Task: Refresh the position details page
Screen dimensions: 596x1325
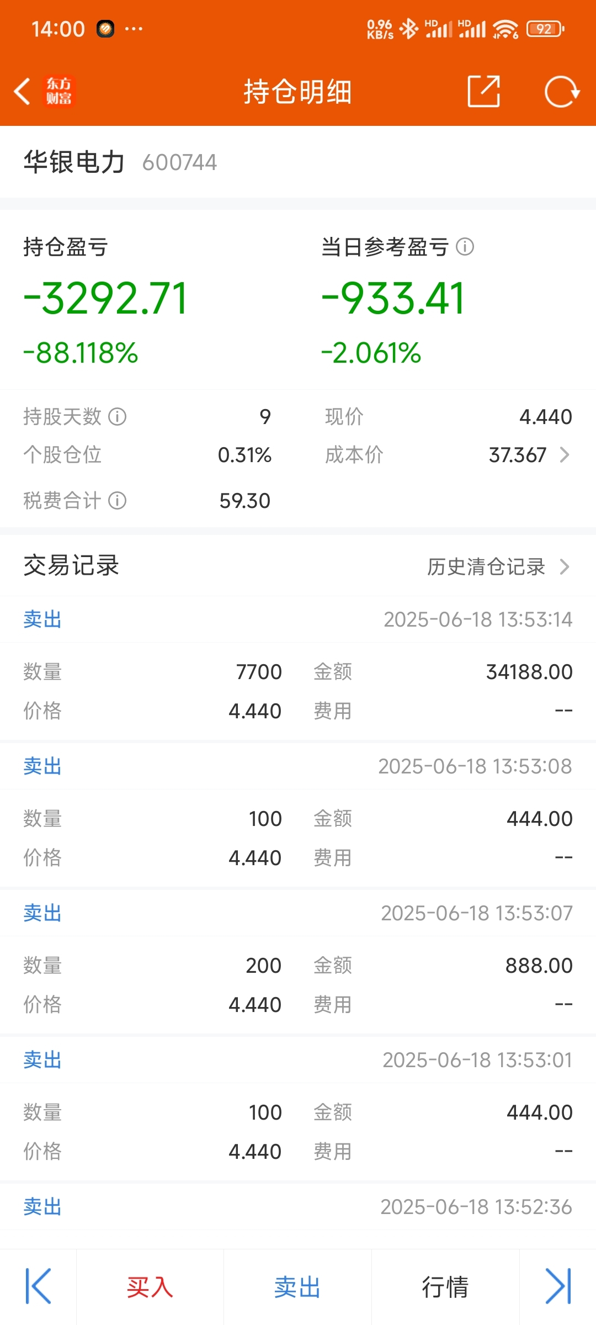Action: 561,91
